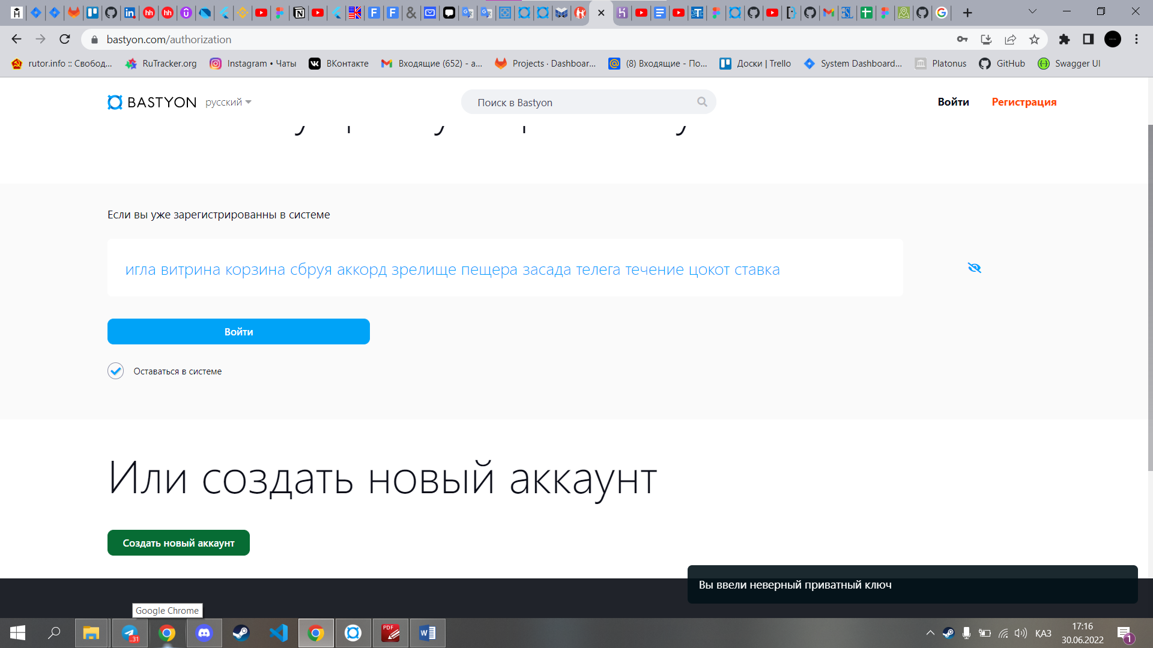Close the active Bastyon tab
The width and height of the screenshot is (1153, 648).
[601, 13]
